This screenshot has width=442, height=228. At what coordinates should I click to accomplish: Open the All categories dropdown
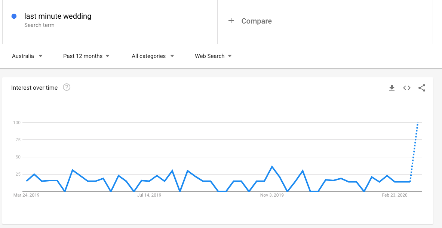[153, 56]
